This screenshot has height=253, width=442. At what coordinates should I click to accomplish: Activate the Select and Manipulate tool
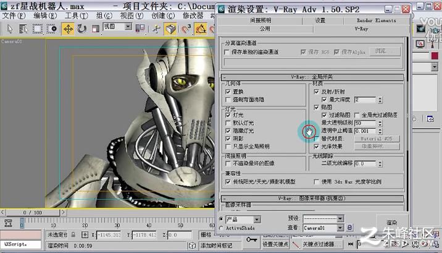(x=156, y=29)
